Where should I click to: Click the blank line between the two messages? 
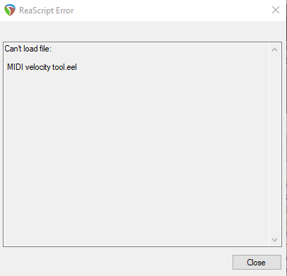tap(136, 58)
